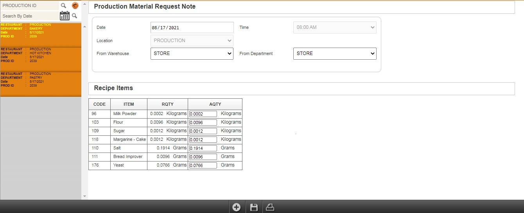
Task: Focus the PRODUCTION ID search box
Action: pyautogui.click(x=29, y=5)
